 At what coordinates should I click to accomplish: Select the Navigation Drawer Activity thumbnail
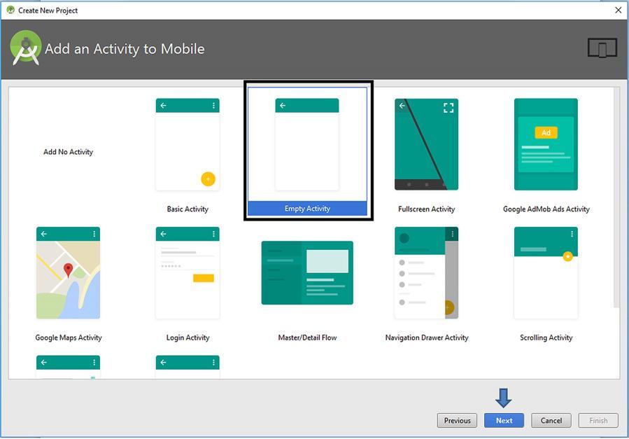click(x=426, y=273)
